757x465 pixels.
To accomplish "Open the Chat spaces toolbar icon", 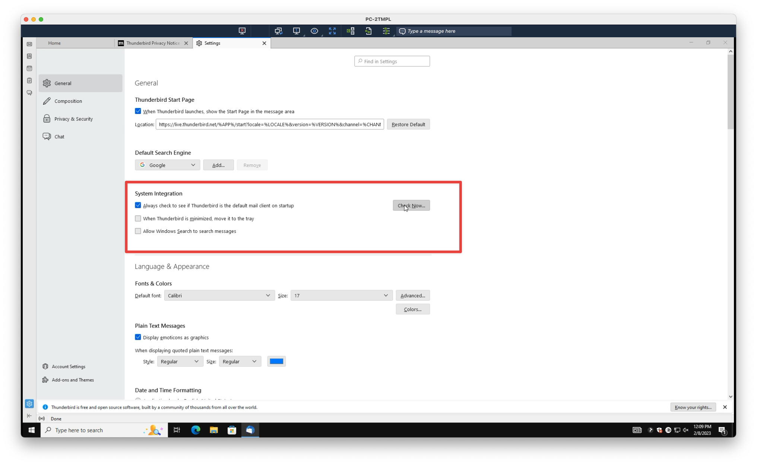I will [29, 93].
